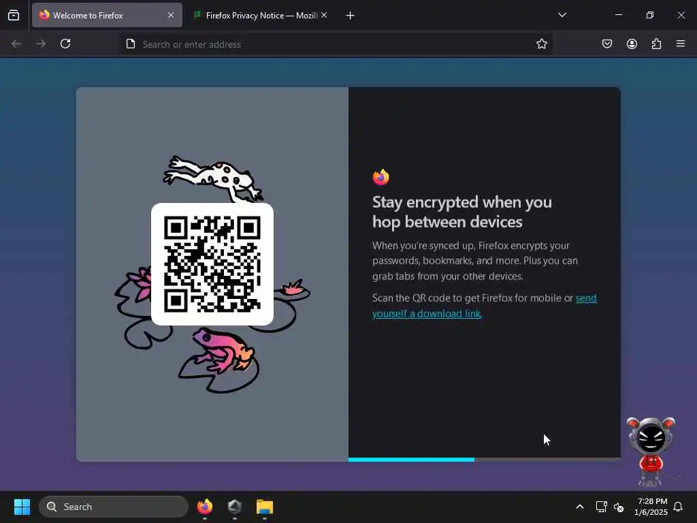Click the onboarding progress bar
The width and height of the screenshot is (697, 523).
click(485, 460)
